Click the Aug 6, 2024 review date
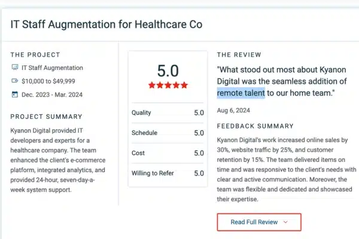The width and height of the screenshot is (359, 239). [233, 111]
